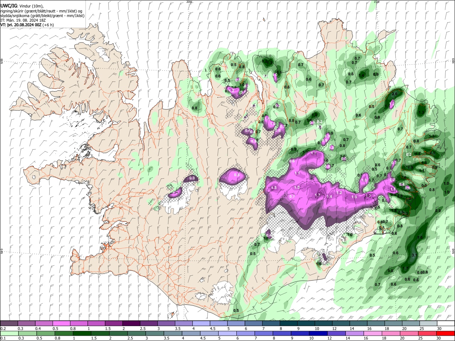The height and width of the screenshot is (341, 455).
Task: Select the dark teal 8 swatch in the top legend row
Action: pyautogui.click(x=288, y=324)
